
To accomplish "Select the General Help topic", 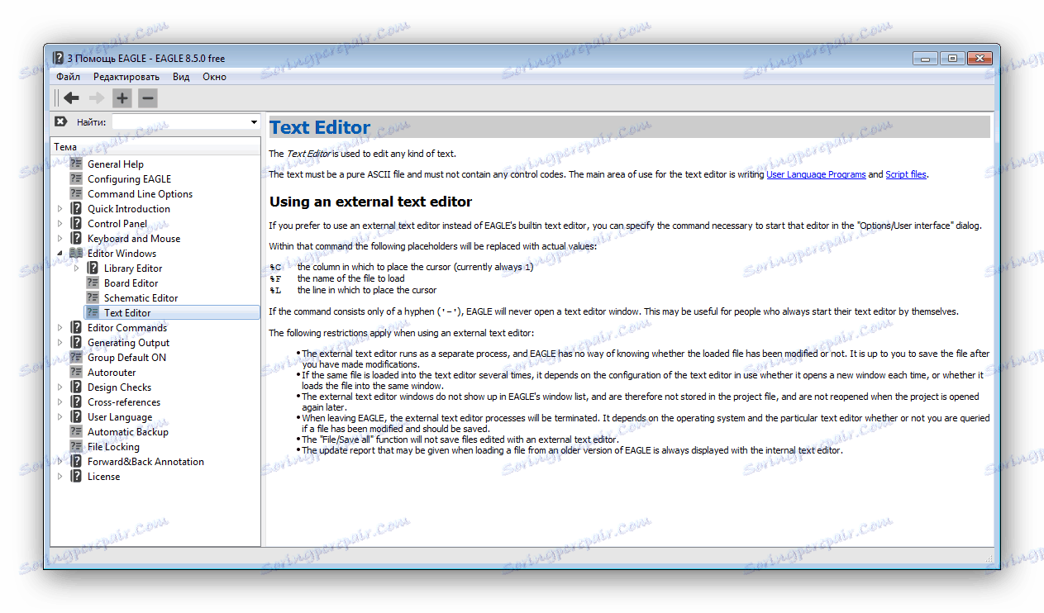I will click(116, 164).
